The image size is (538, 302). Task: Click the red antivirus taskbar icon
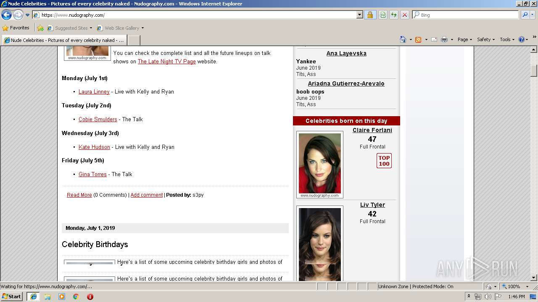(x=90, y=297)
